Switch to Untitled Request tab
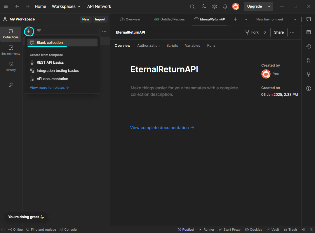The width and height of the screenshot is (315, 233). [x=170, y=19]
